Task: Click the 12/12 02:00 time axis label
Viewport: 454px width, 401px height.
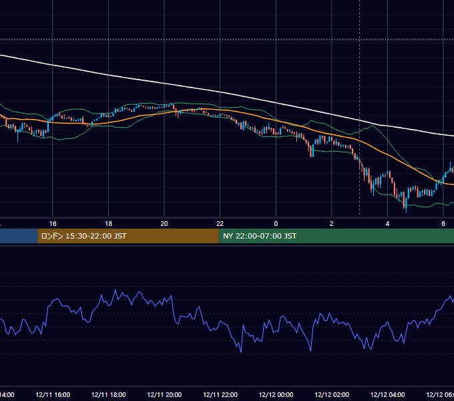Action: 332,394
